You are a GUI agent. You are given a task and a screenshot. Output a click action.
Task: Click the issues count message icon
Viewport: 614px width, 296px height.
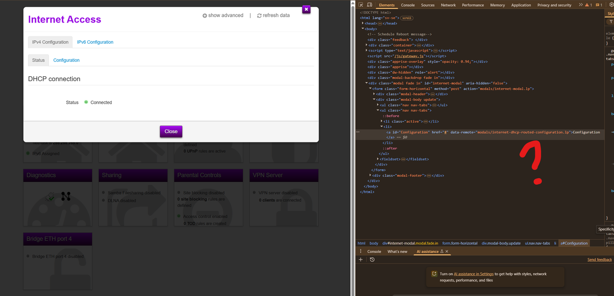tap(599, 5)
